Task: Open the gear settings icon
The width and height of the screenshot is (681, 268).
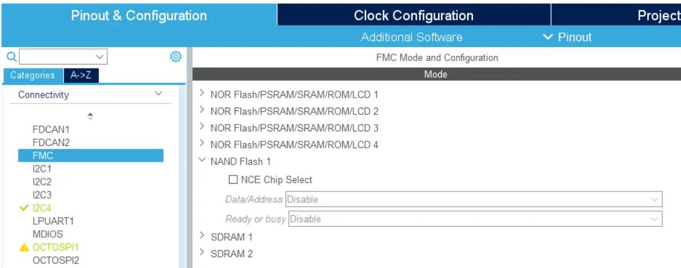Action: click(x=175, y=57)
